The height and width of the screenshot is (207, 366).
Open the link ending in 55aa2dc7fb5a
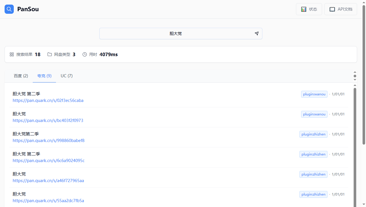48,201
